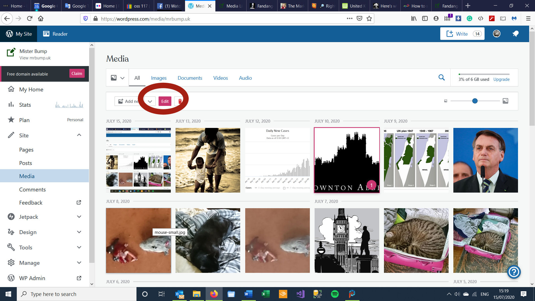
Task: Open the media search magnifier icon
Action: [441, 77]
